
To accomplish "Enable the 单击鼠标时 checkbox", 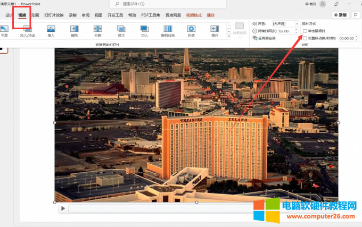I will click(305, 31).
